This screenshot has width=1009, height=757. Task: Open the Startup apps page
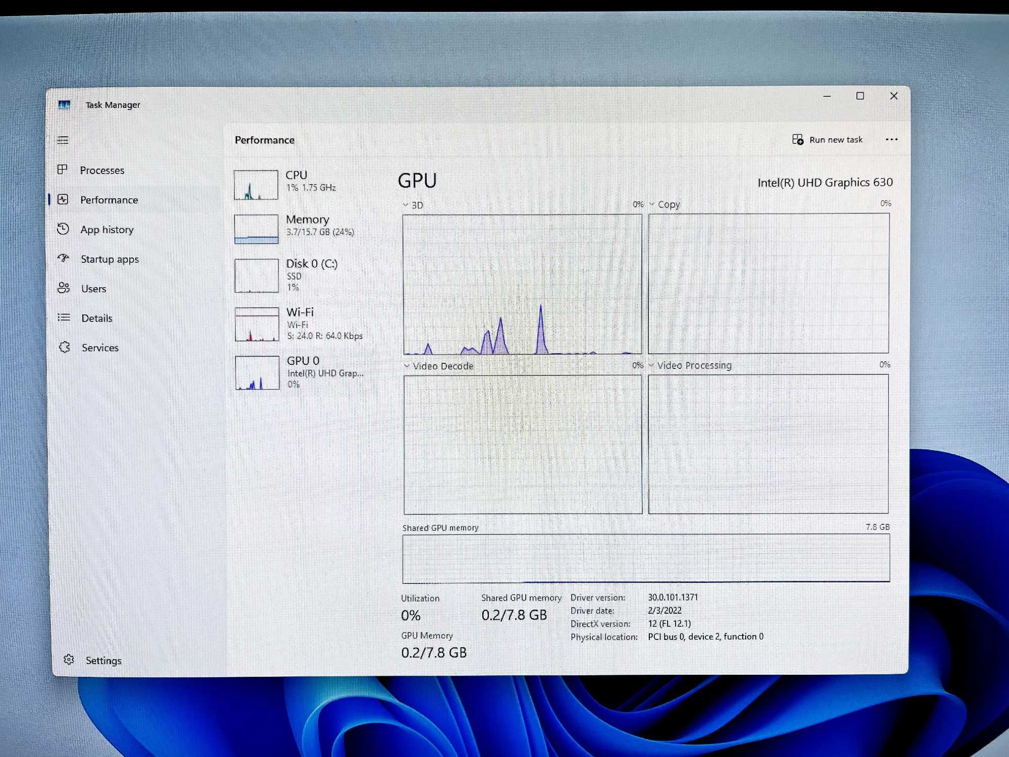[109, 259]
